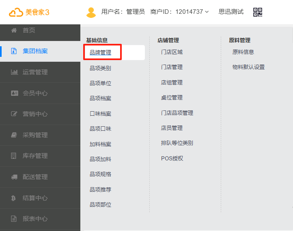The image size is (293, 231).
Task: Open the 采购管理 sidebar menu
Action: click(35, 135)
